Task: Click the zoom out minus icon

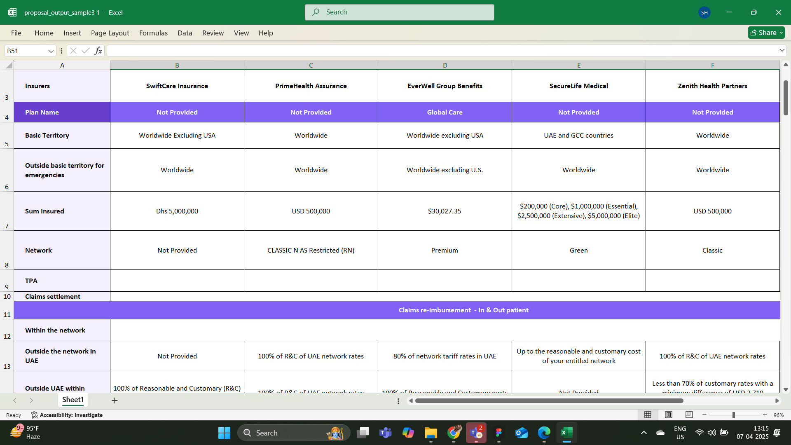Action: [x=704, y=415]
